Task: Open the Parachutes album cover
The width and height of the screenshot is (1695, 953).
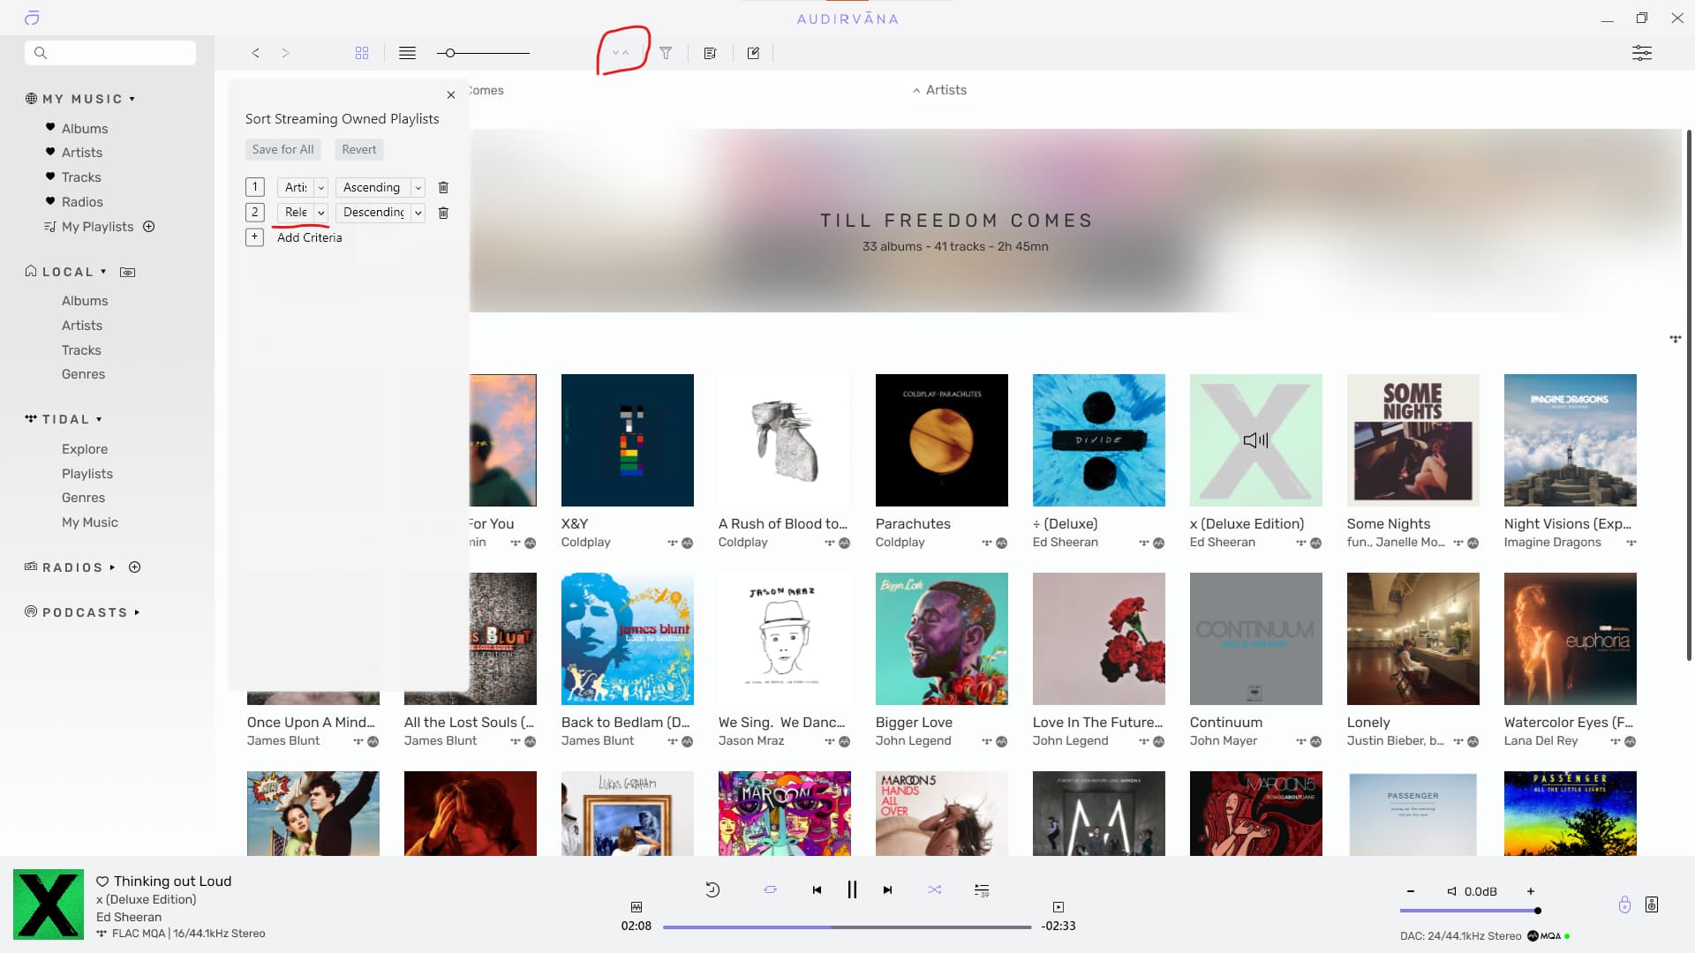Action: click(x=942, y=440)
